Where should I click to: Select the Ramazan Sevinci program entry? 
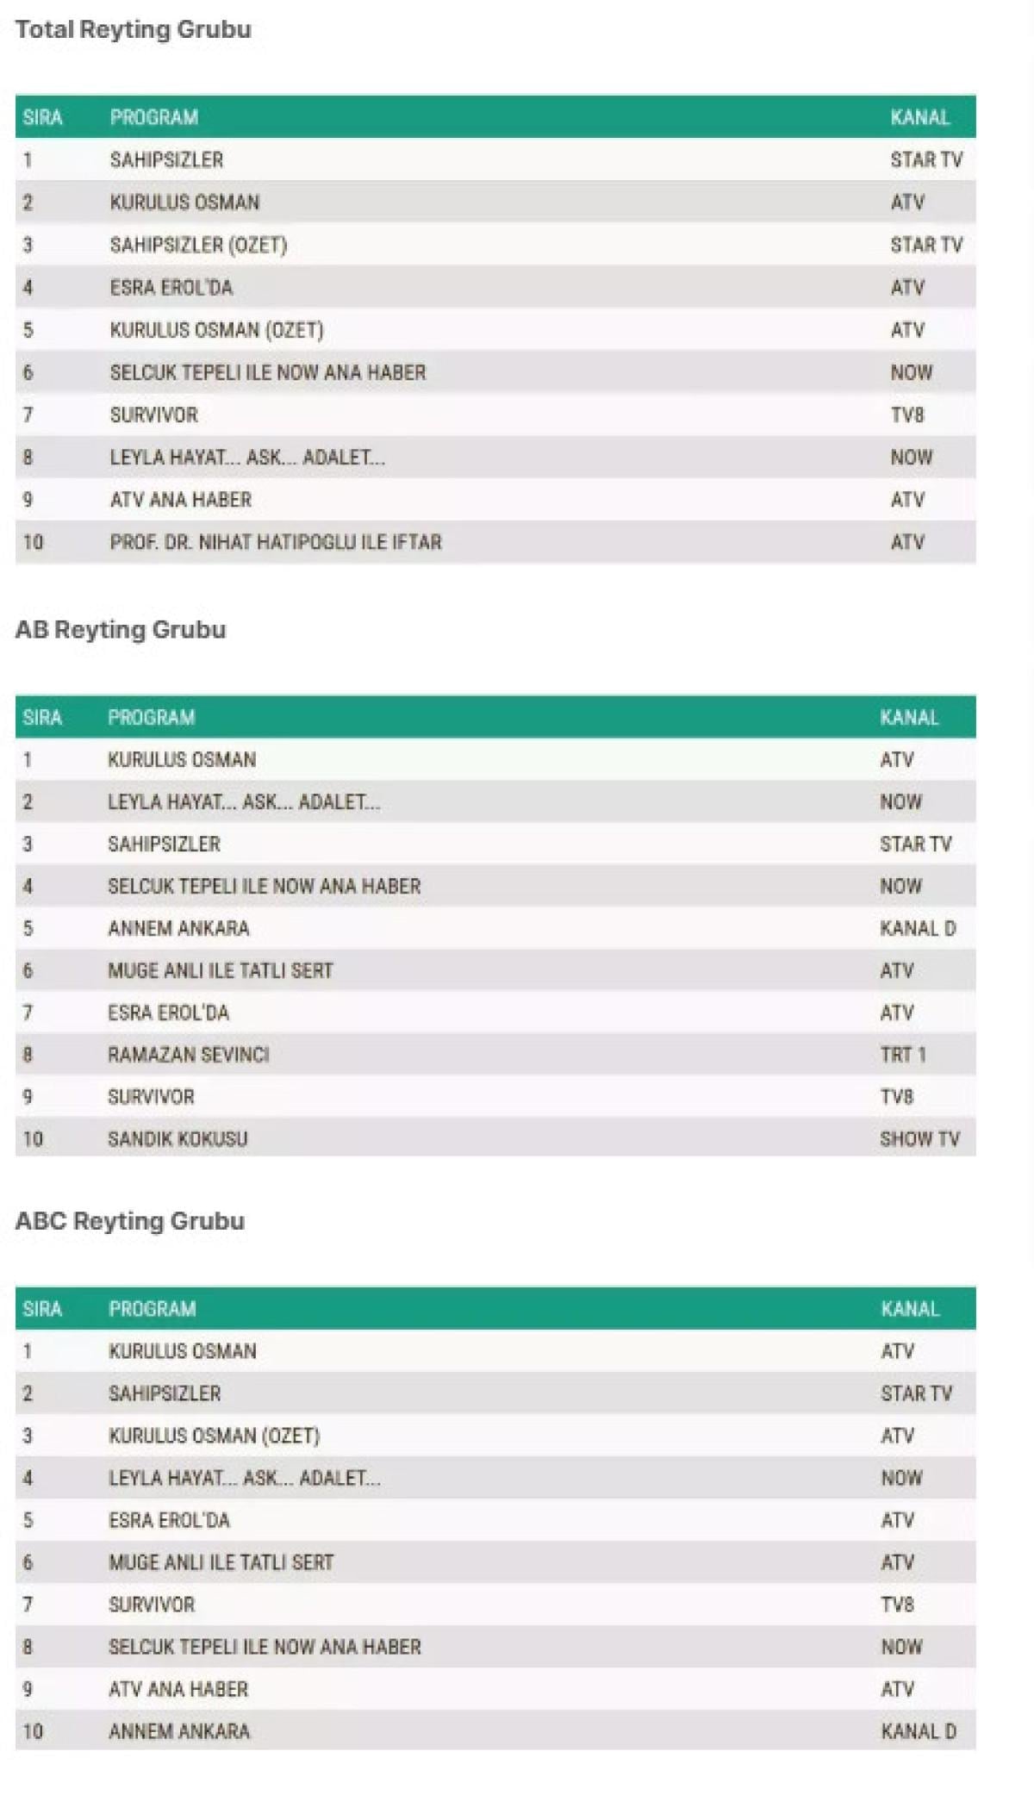coord(188,1055)
